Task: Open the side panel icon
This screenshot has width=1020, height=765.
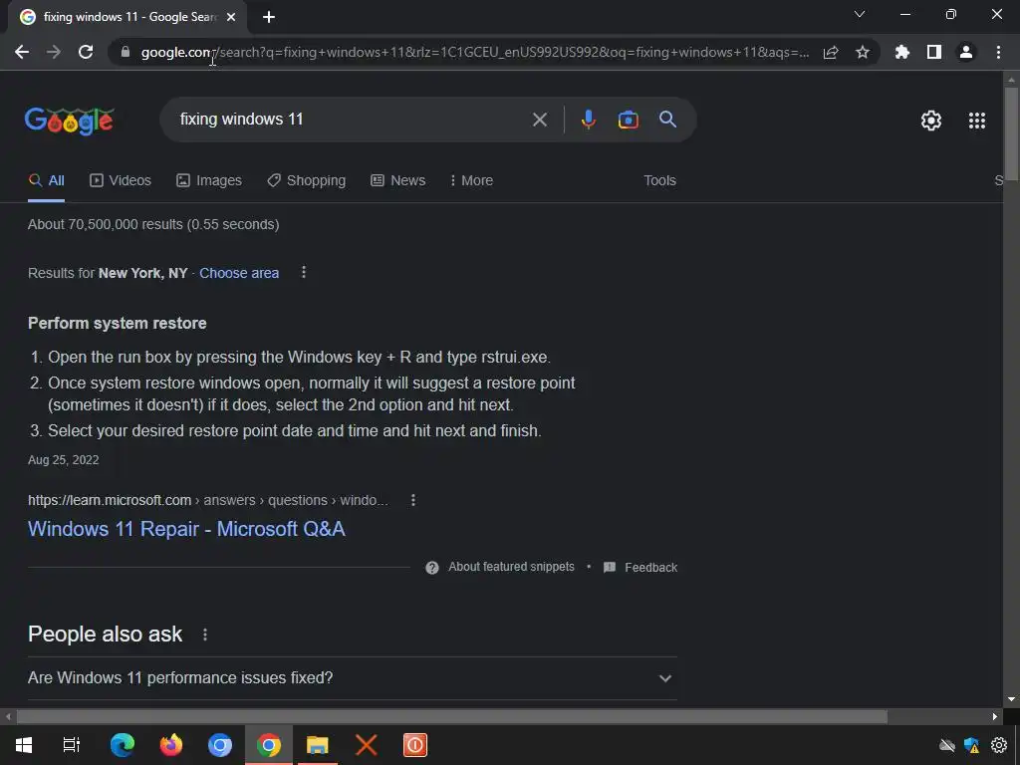Action: [x=934, y=52]
